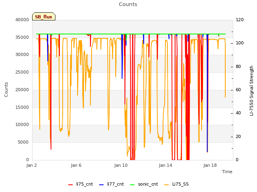The height and width of the screenshot is (192, 257).
Task: Click the 40000 left axis value
Action: (x=22, y=20)
